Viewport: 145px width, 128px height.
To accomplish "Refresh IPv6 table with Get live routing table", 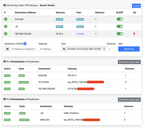I will pos(129,100).
